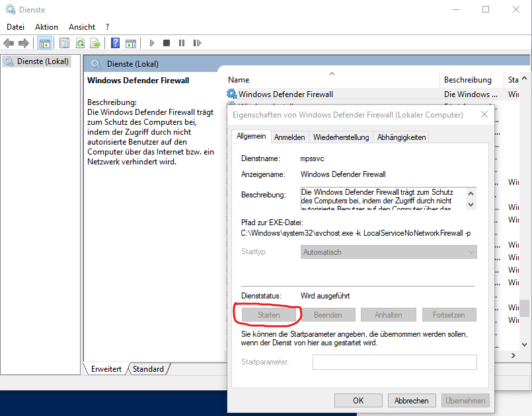
Task: Click the services list scroll down arrow
Action: (x=525, y=345)
